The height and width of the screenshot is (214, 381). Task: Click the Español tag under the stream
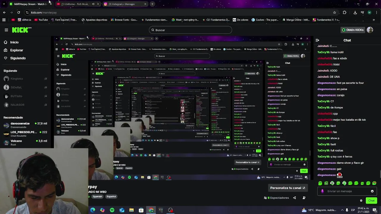(x=111, y=196)
